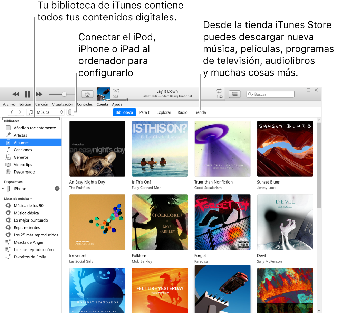Click the AirPlay icon
This screenshot has height=314, width=337.
coord(87,94)
